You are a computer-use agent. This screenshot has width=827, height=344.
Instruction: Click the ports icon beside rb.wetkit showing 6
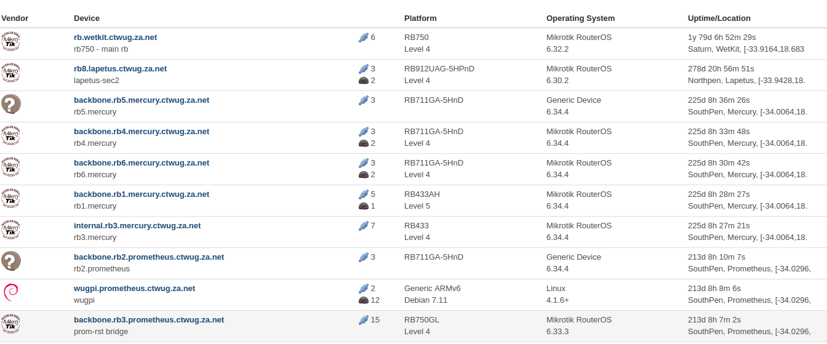[363, 38]
